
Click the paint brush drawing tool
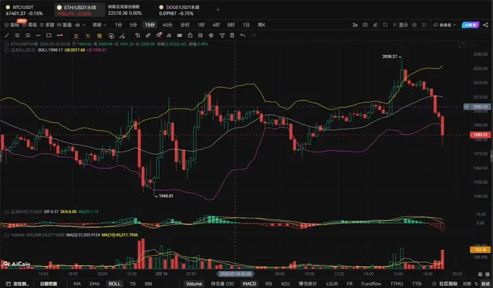click(x=169, y=36)
